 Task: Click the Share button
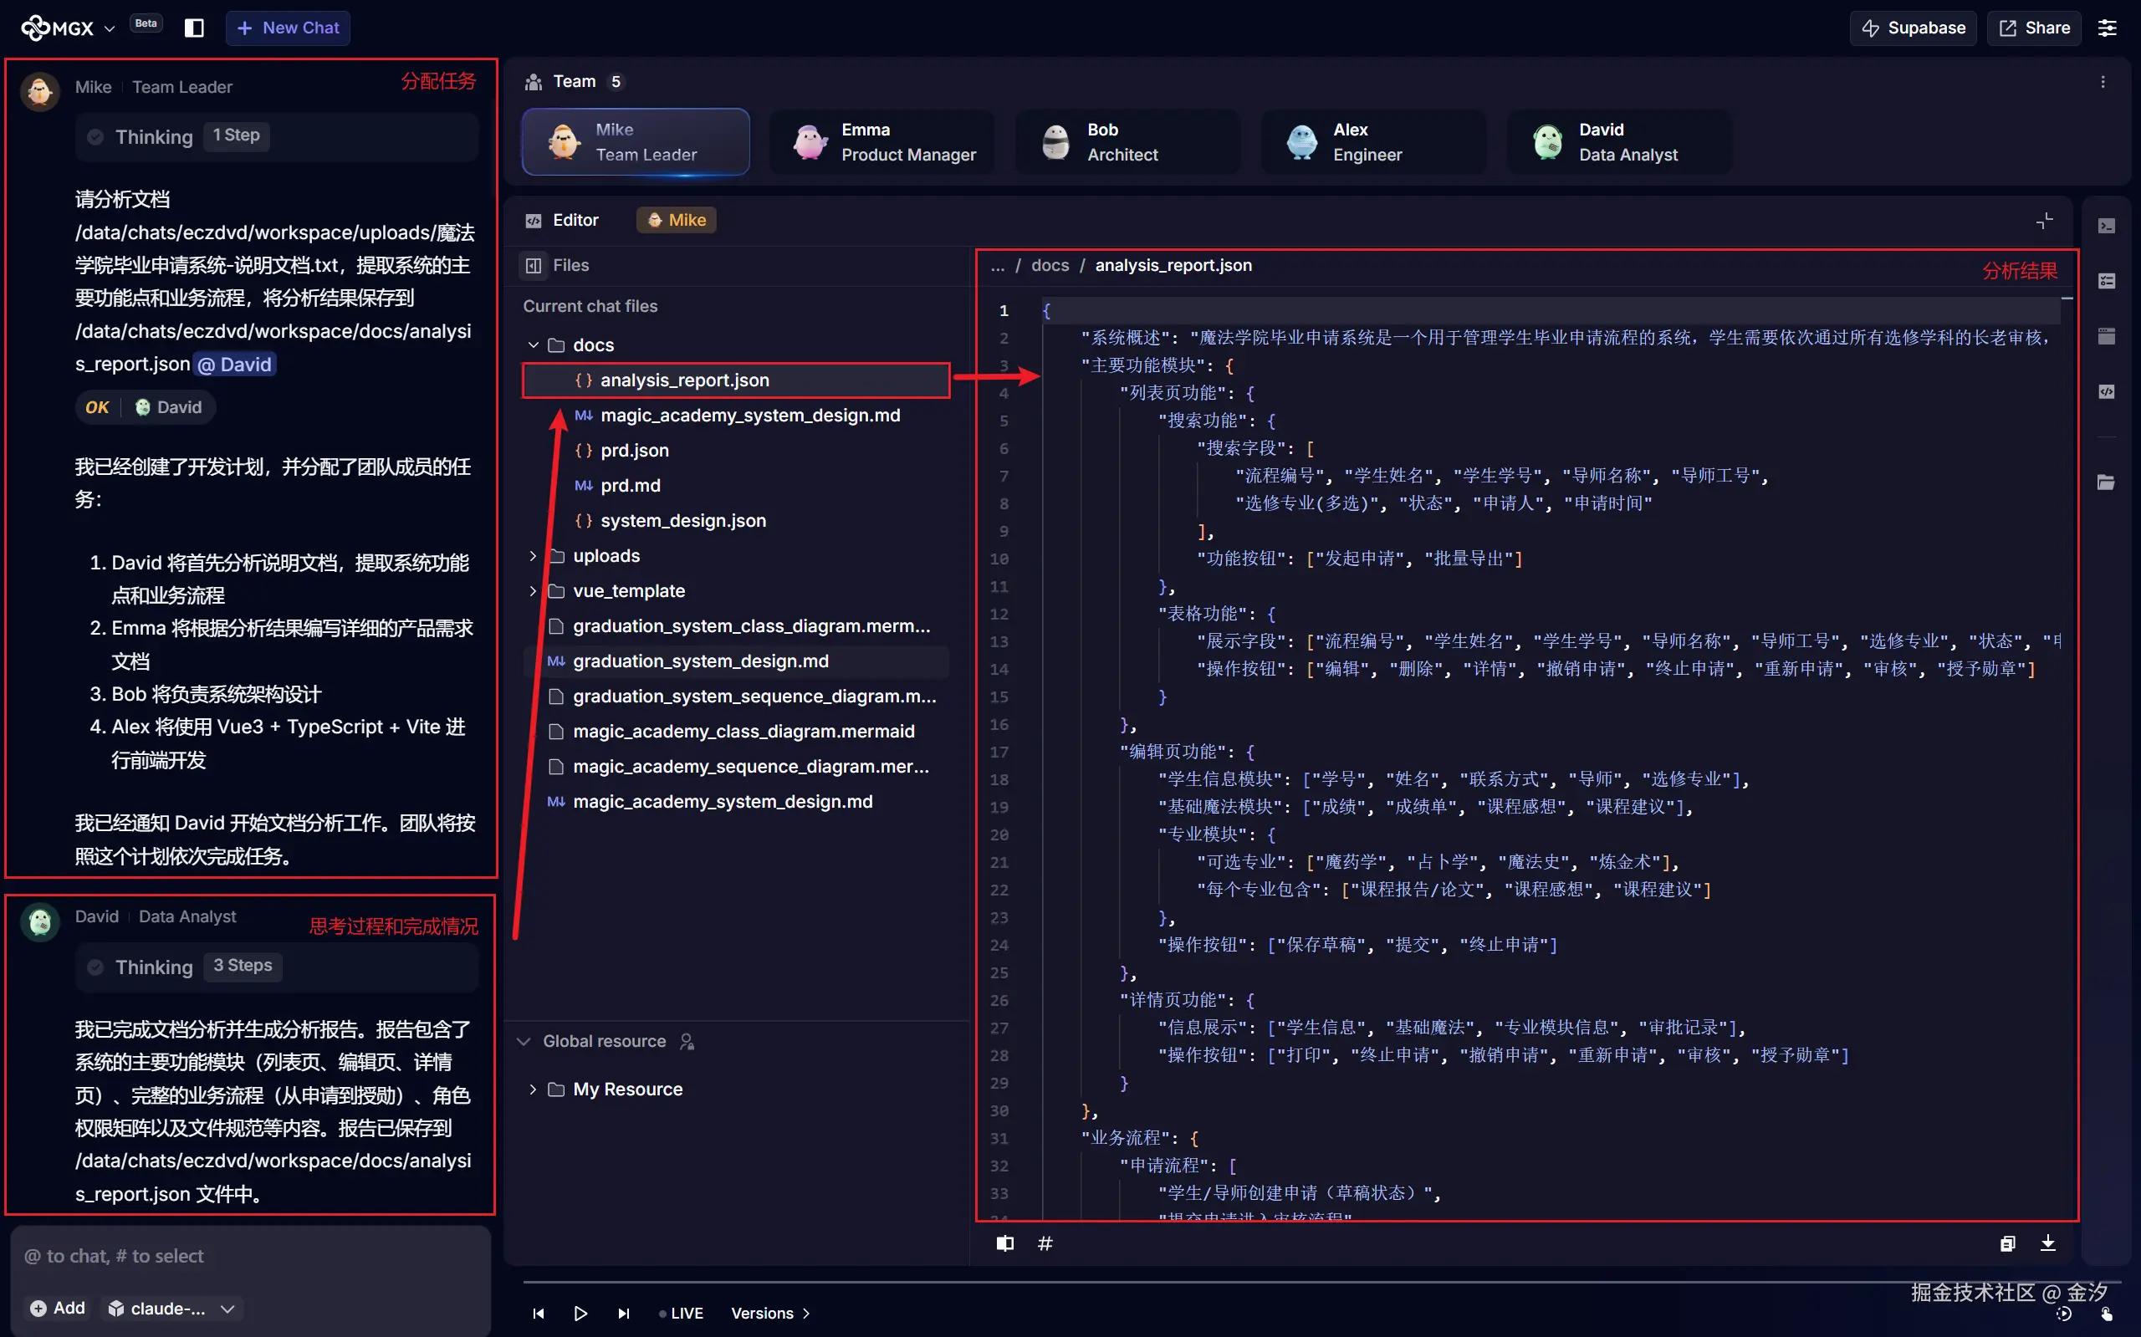[x=2034, y=28]
